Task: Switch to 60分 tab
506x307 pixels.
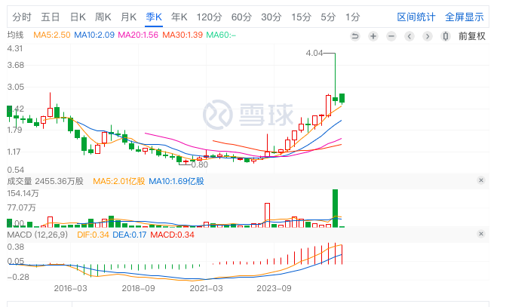Action: [241, 17]
